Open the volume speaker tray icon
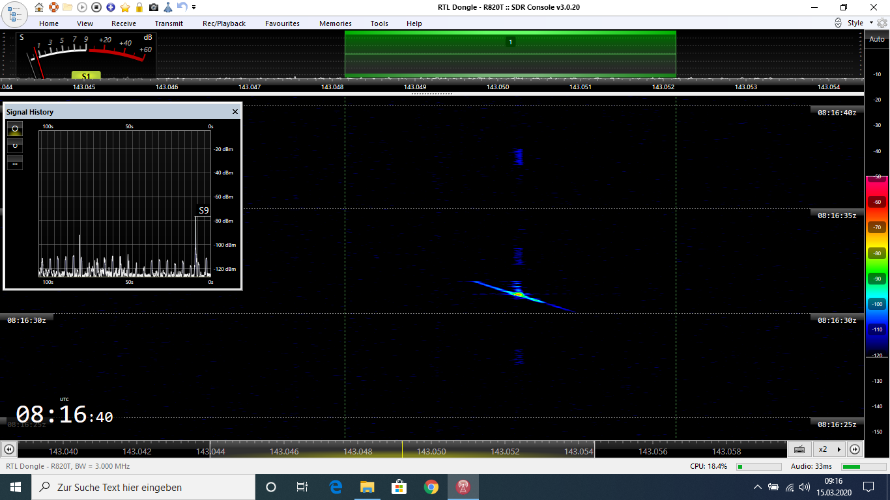Image resolution: width=890 pixels, height=500 pixels. pyautogui.click(x=805, y=487)
